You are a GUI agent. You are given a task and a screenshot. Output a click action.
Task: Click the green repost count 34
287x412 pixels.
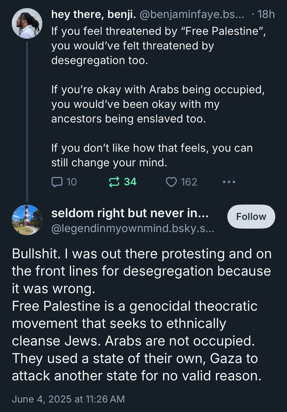pos(130,182)
